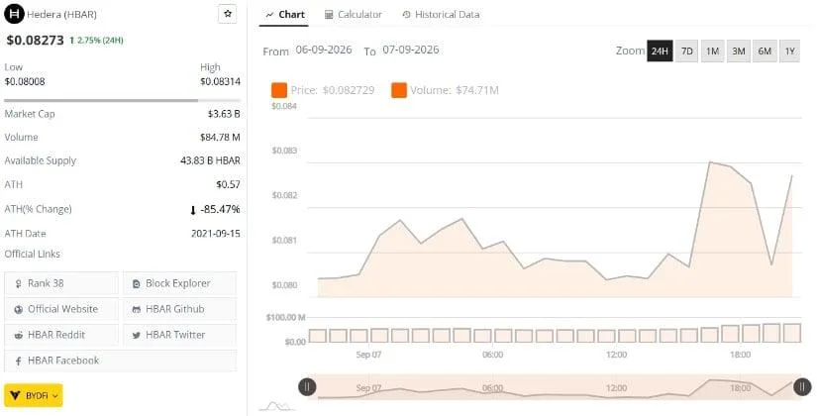
Task: Click the chart navigator mini timeline
Action: point(555,387)
